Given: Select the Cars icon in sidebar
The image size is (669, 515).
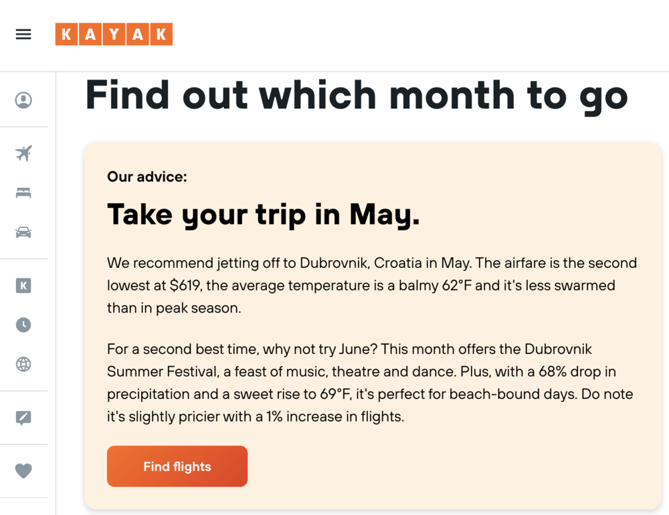Looking at the screenshot, I should coord(23,232).
